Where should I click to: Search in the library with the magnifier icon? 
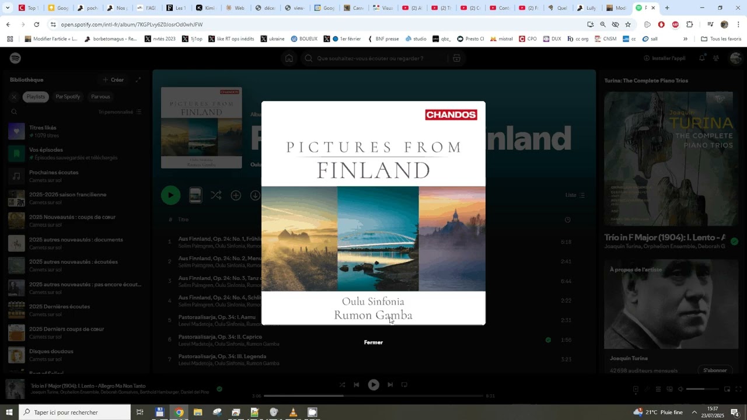point(14,112)
